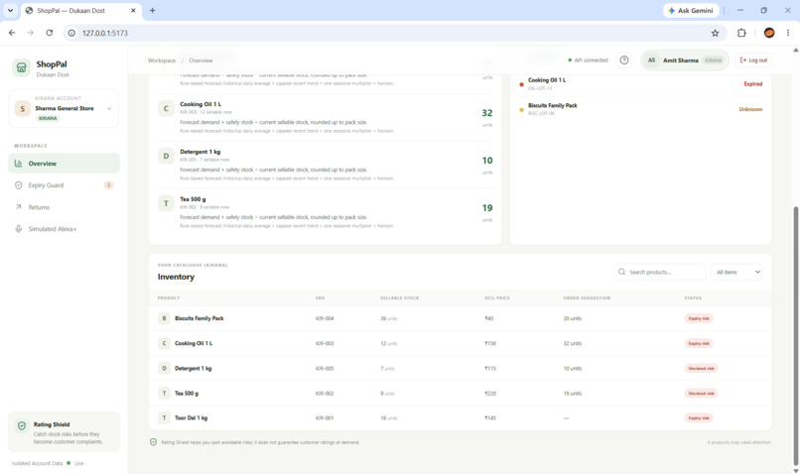
Task: Click the Returns arrow icon
Action: click(x=19, y=207)
